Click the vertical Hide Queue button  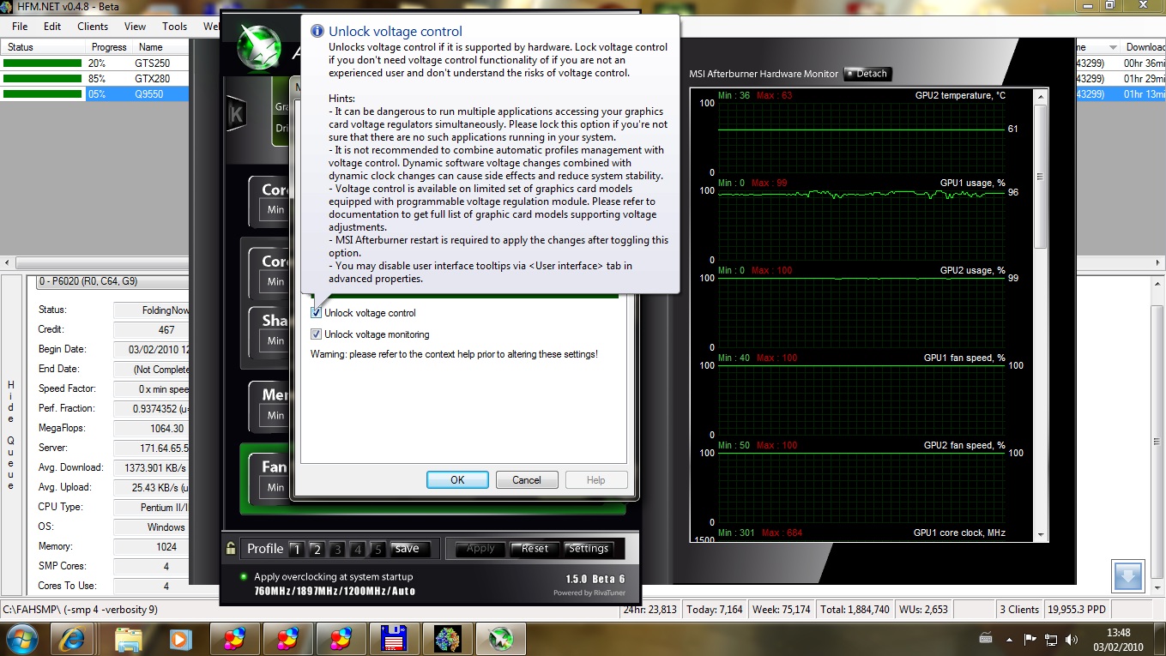pyautogui.click(x=10, y=436)
